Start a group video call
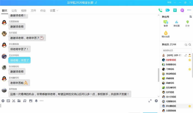193x113 pixels. 168,10
